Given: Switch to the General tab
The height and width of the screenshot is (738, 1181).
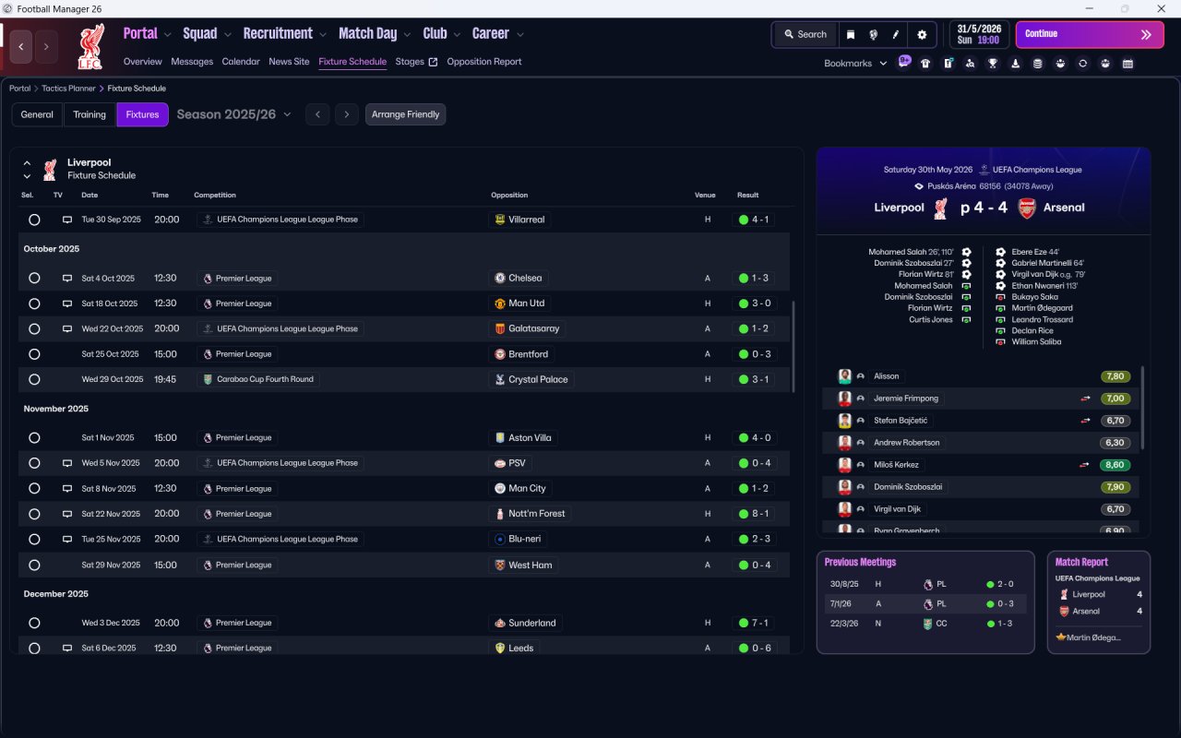Looking at the screenshot, I should pyautogui.click(x=37, y=114).
